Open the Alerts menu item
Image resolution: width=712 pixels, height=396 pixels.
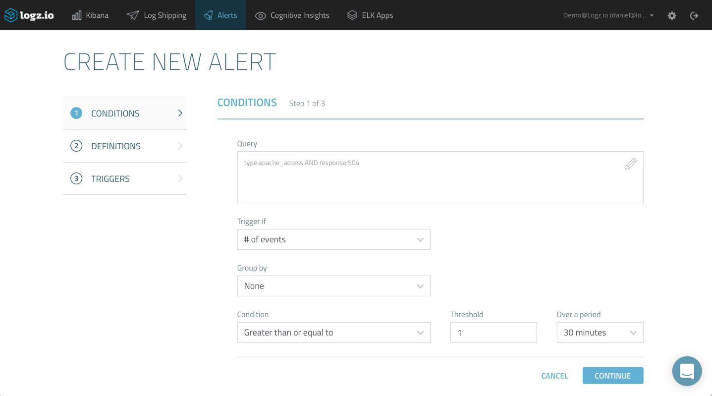pos(220,15)
